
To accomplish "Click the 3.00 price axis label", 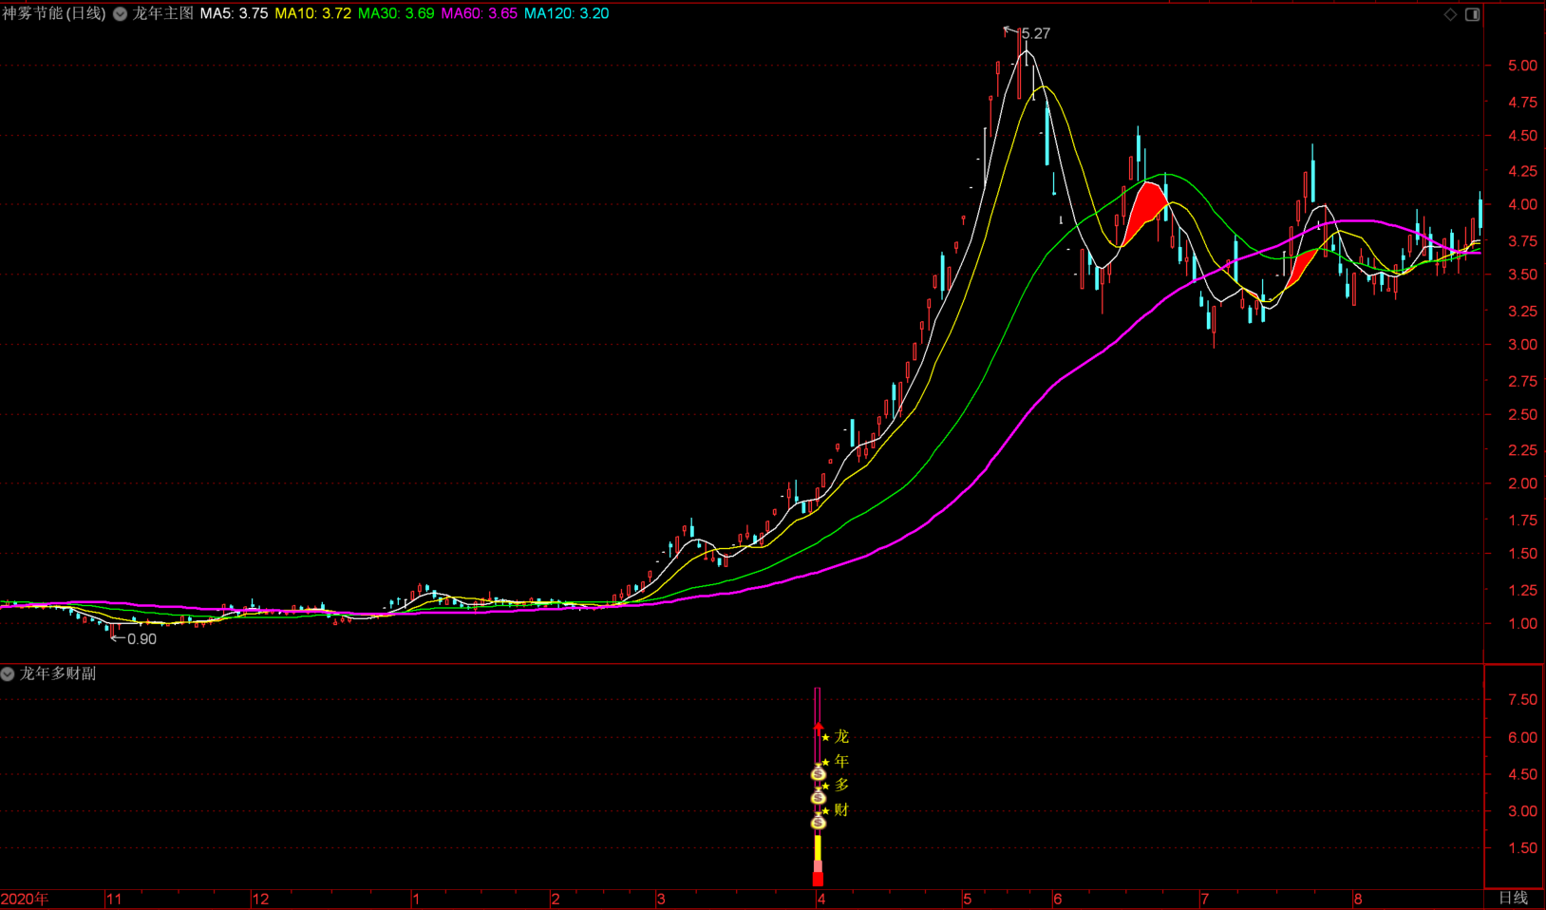I will click(x=1522, y=345).
